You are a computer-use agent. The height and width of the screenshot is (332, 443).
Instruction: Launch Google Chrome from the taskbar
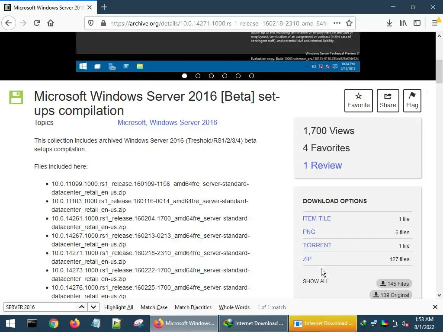pos(53,323)
